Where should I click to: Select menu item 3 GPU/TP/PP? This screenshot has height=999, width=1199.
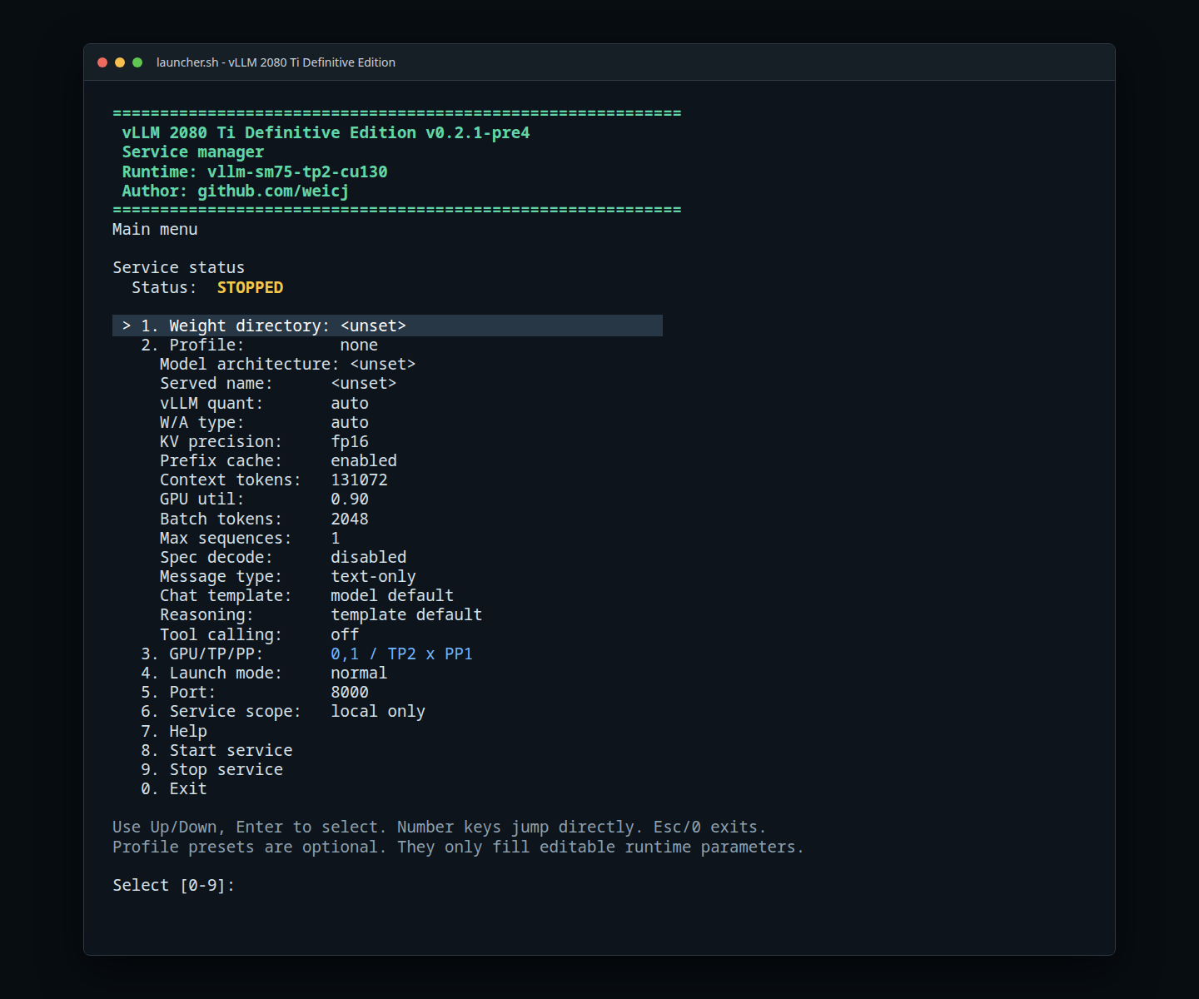point(306,654)
